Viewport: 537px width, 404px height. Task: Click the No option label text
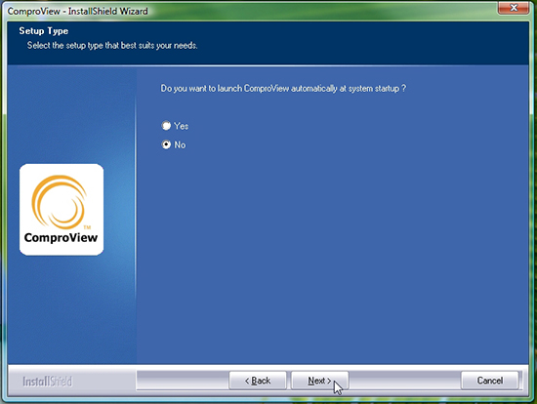[x=180, y=144]
